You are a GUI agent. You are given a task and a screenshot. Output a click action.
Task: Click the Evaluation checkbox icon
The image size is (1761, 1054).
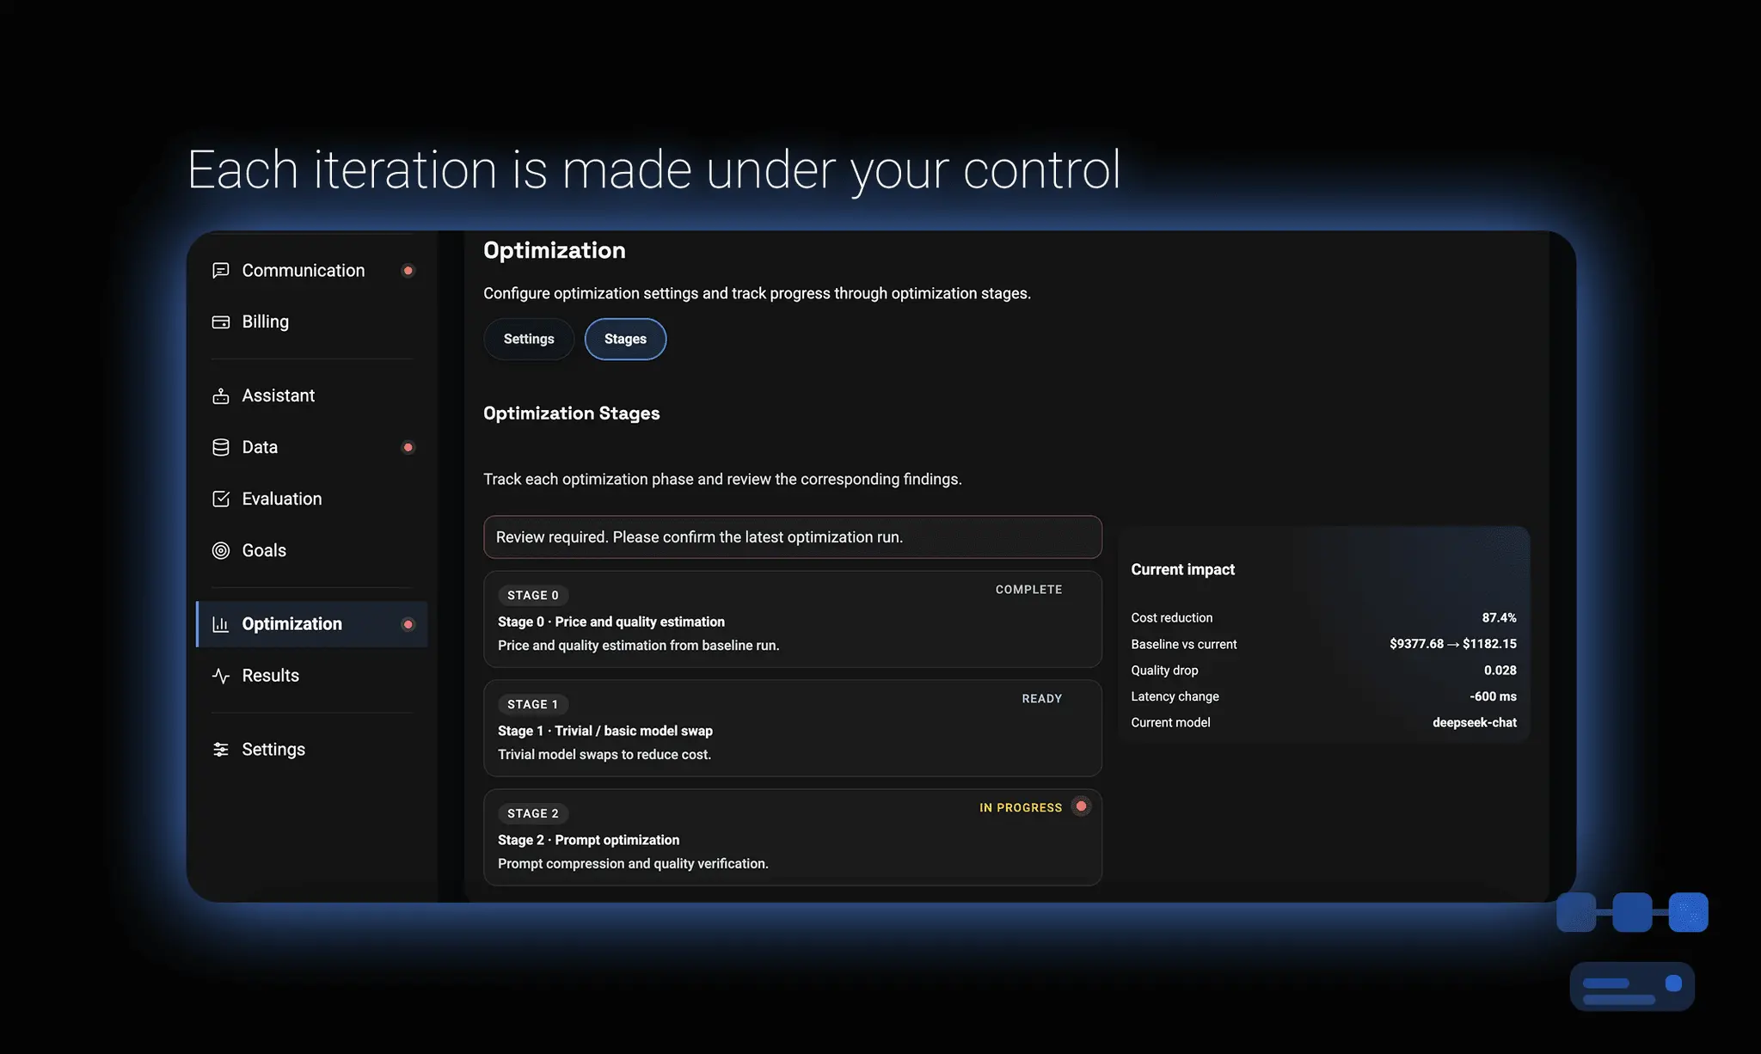coord(221,499)
